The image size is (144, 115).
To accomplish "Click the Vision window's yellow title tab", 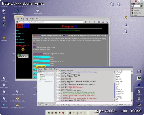I will (x=41, y=66).
